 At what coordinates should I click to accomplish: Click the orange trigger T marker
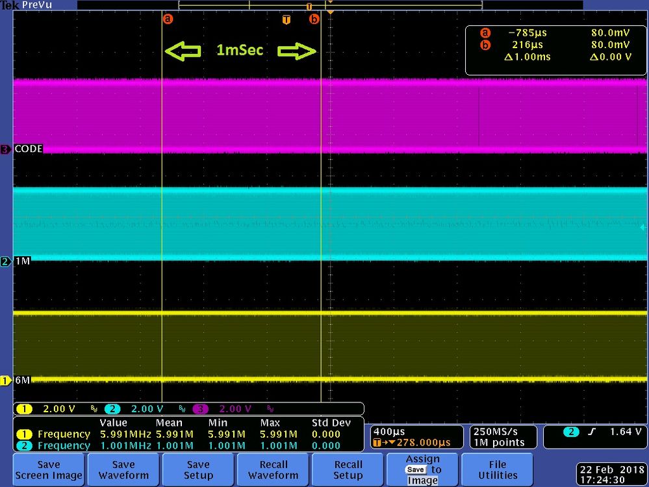(x=286, y=20)
